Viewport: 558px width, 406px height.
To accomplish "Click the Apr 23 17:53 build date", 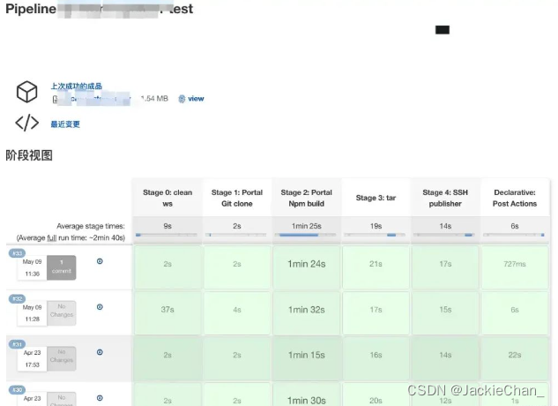I will click(x=32, y=358).
